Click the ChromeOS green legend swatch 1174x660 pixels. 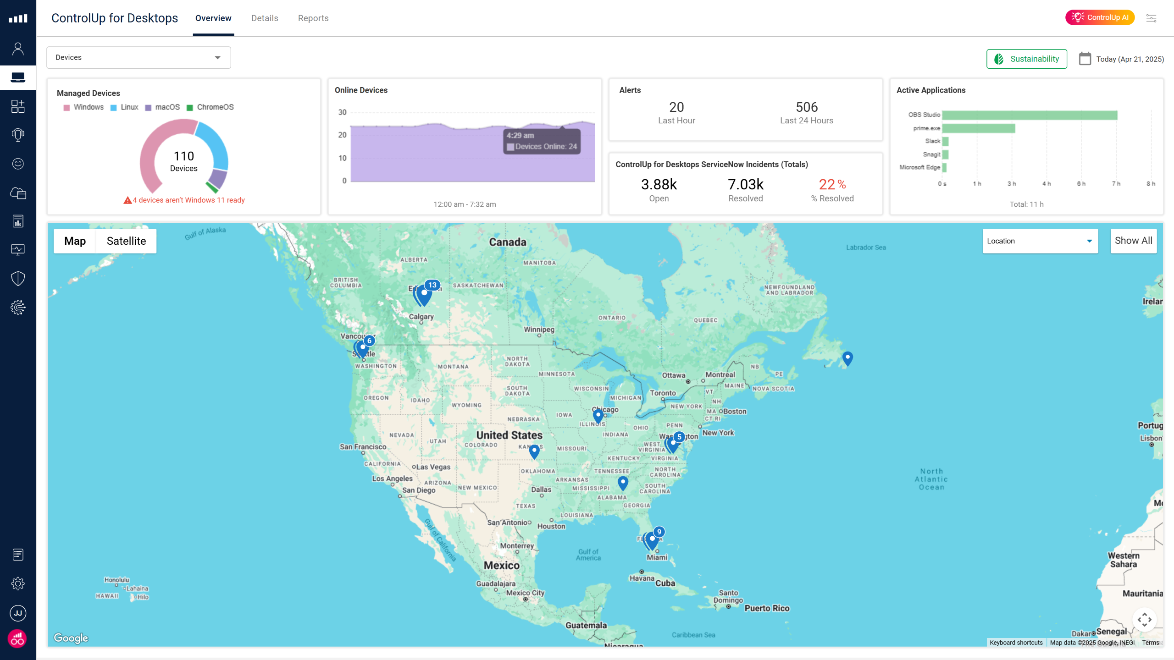(190, 108)
